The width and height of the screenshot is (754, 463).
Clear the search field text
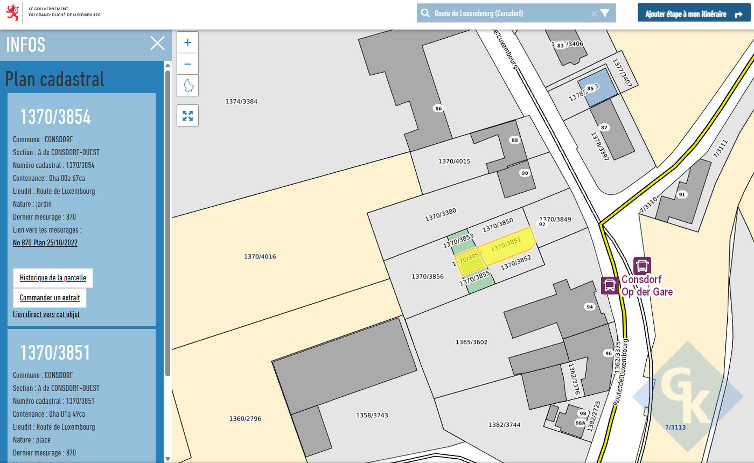(x=594, y=14)
